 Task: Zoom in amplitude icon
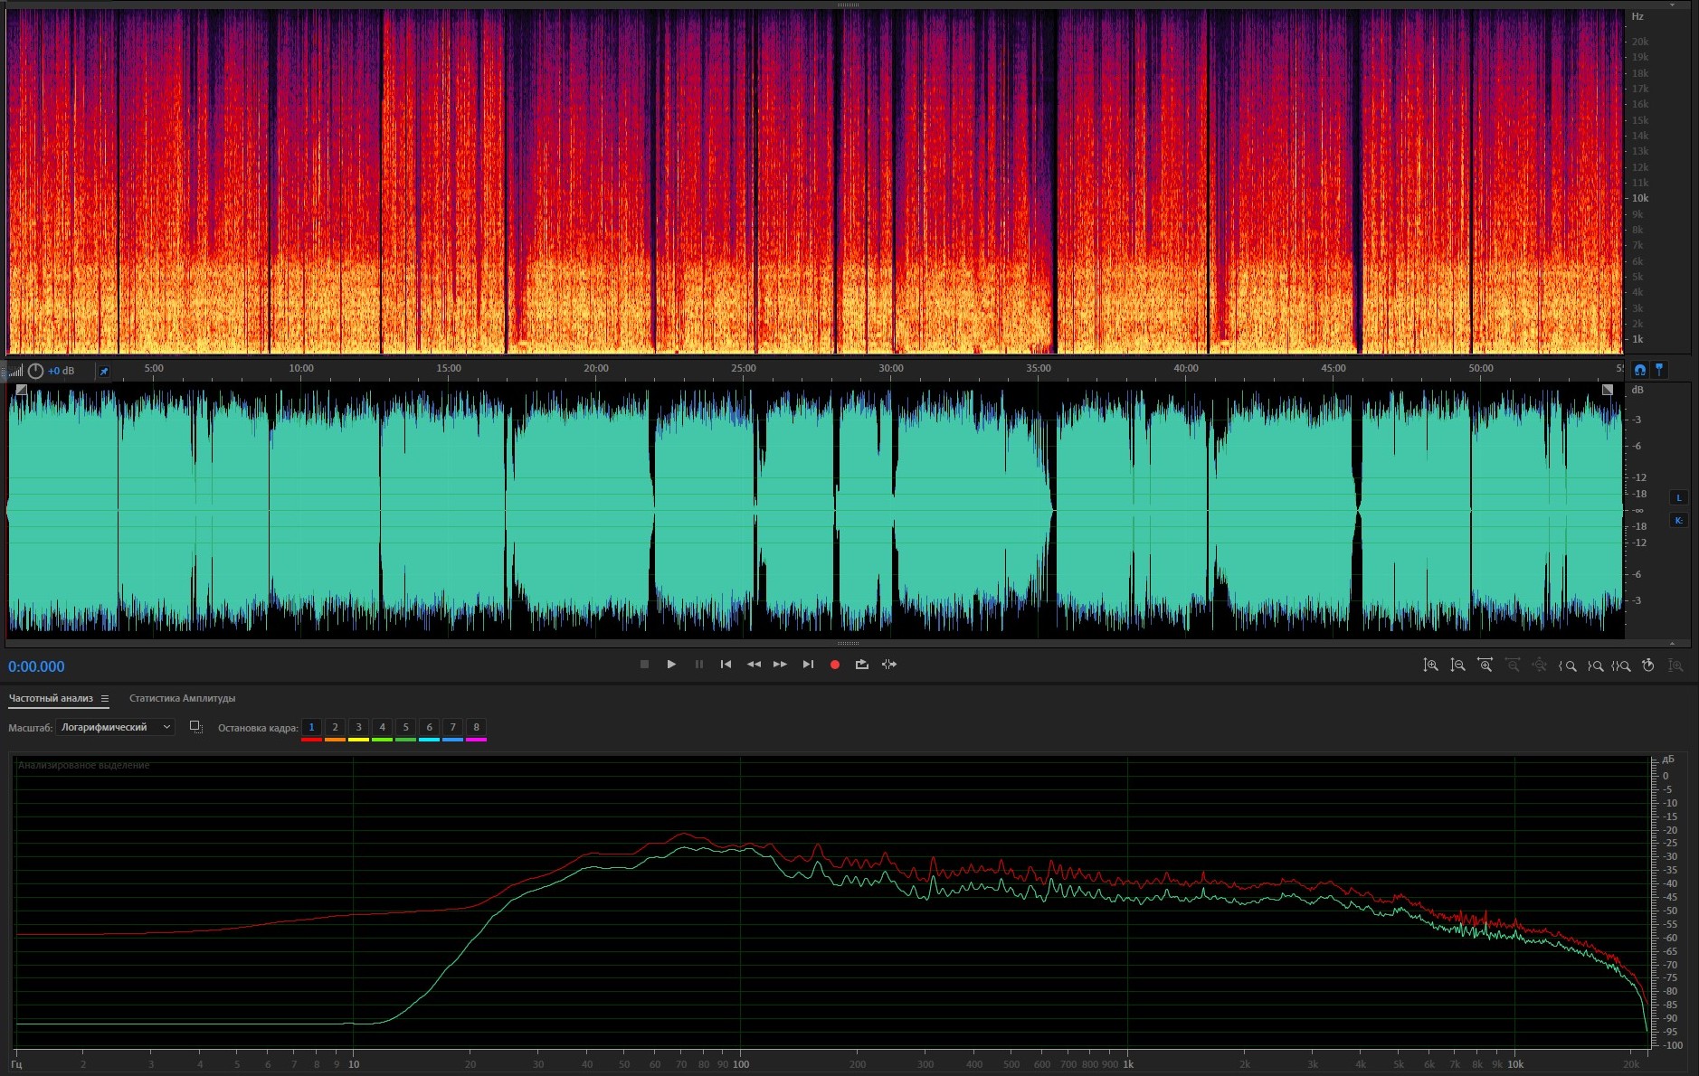1430,665
